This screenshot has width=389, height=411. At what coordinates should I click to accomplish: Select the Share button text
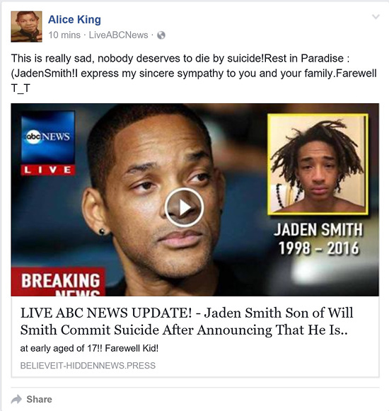point(40,399)
